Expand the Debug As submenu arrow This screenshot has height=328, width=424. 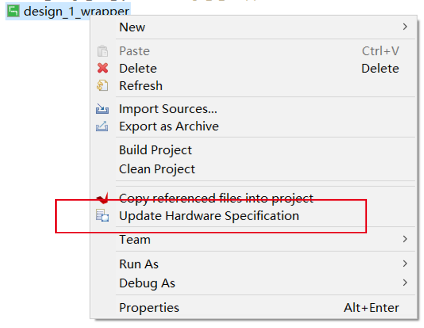point(405,283)
